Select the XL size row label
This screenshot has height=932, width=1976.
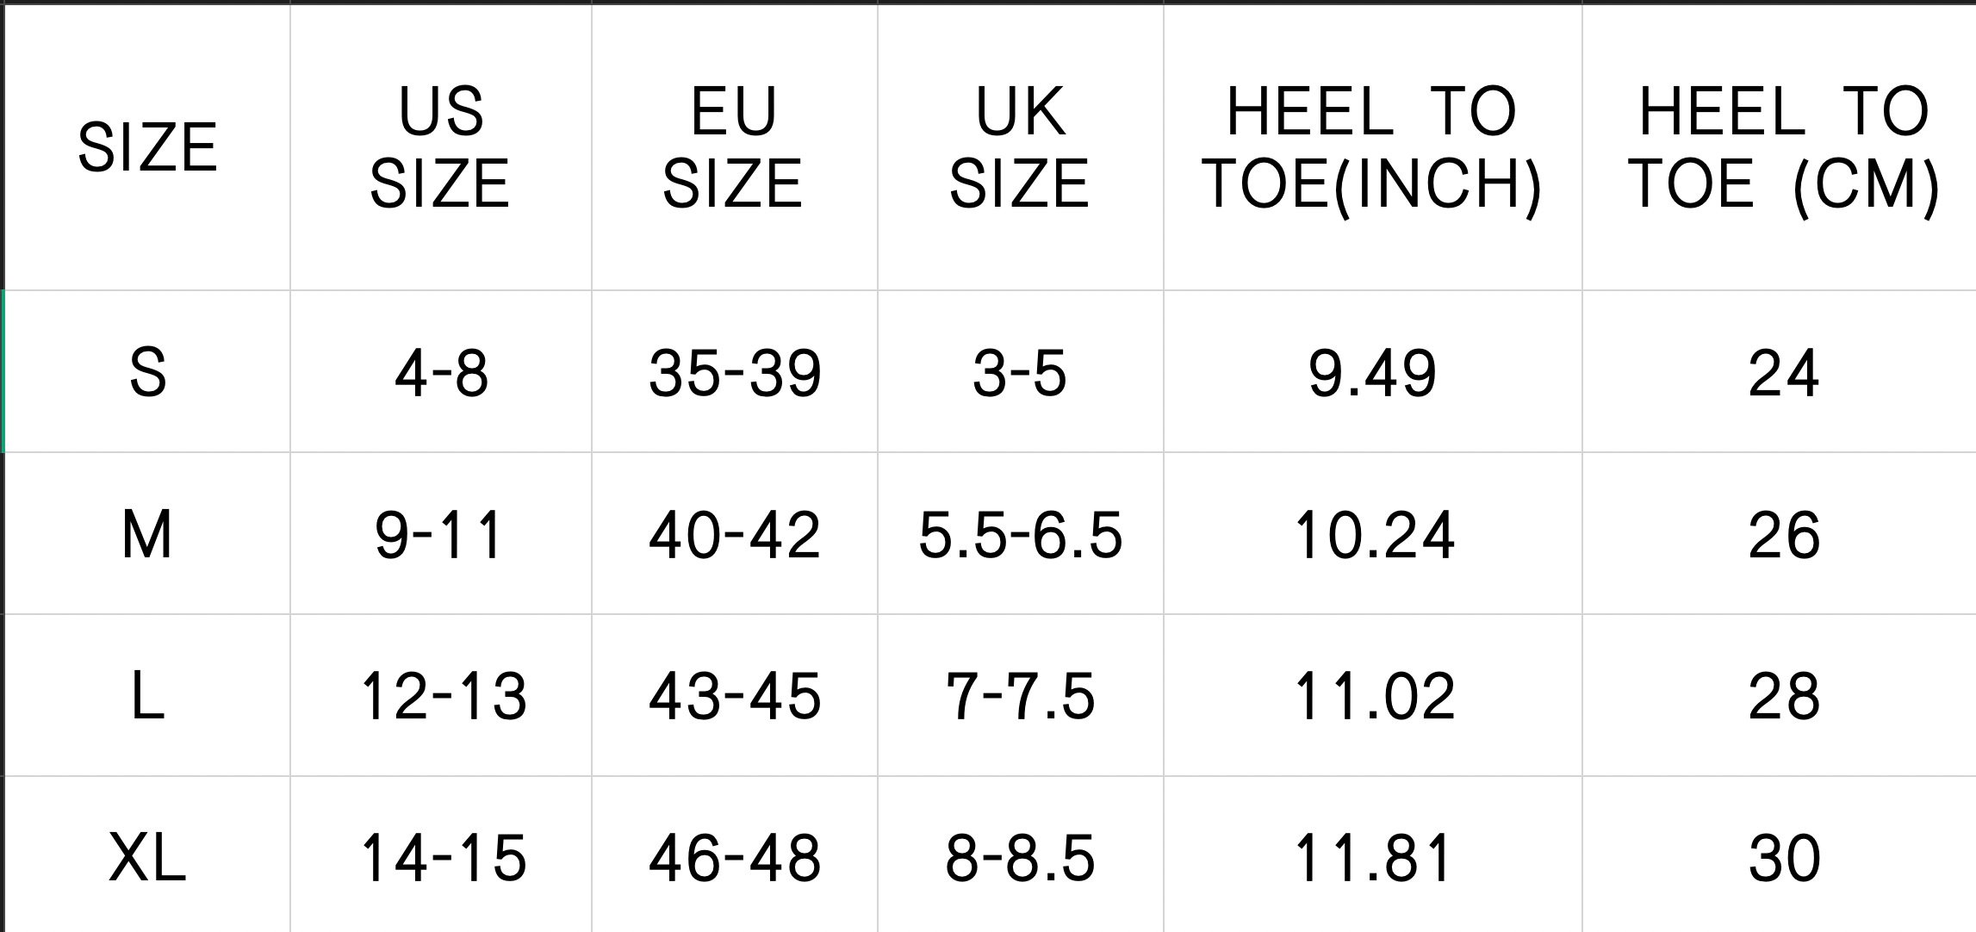[147, 858]
